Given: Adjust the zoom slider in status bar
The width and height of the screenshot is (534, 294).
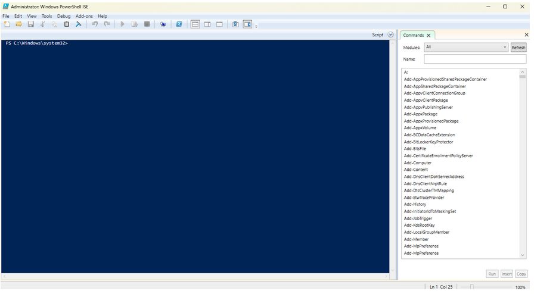Looking at the screenshot, I should 471,287.
